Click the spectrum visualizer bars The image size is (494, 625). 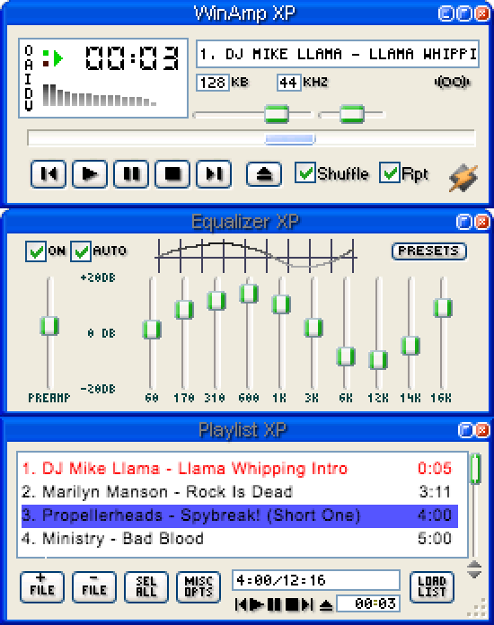pyautogui.click(x=100, y=95)
